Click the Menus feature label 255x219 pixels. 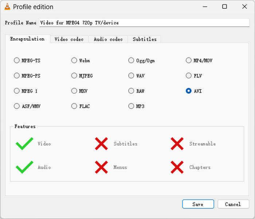[120, 167]
